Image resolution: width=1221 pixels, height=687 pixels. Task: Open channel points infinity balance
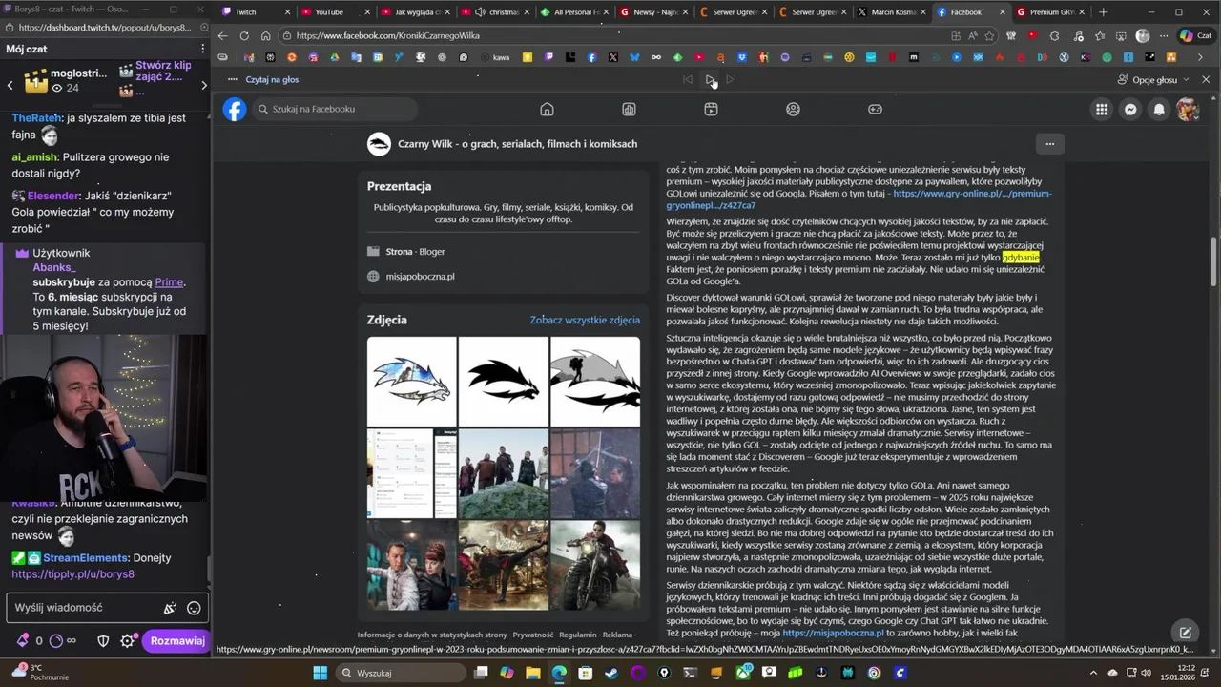point(62,641)
